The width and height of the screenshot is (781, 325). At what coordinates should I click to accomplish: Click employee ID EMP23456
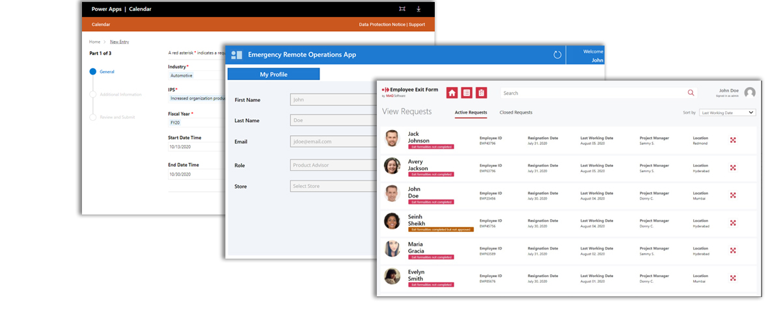pyautogui.click(x=487, y=198)
